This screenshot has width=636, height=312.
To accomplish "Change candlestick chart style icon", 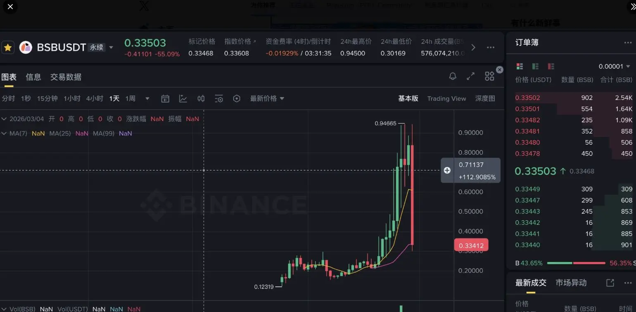I will pyautogui.click(x=201, y=98).
